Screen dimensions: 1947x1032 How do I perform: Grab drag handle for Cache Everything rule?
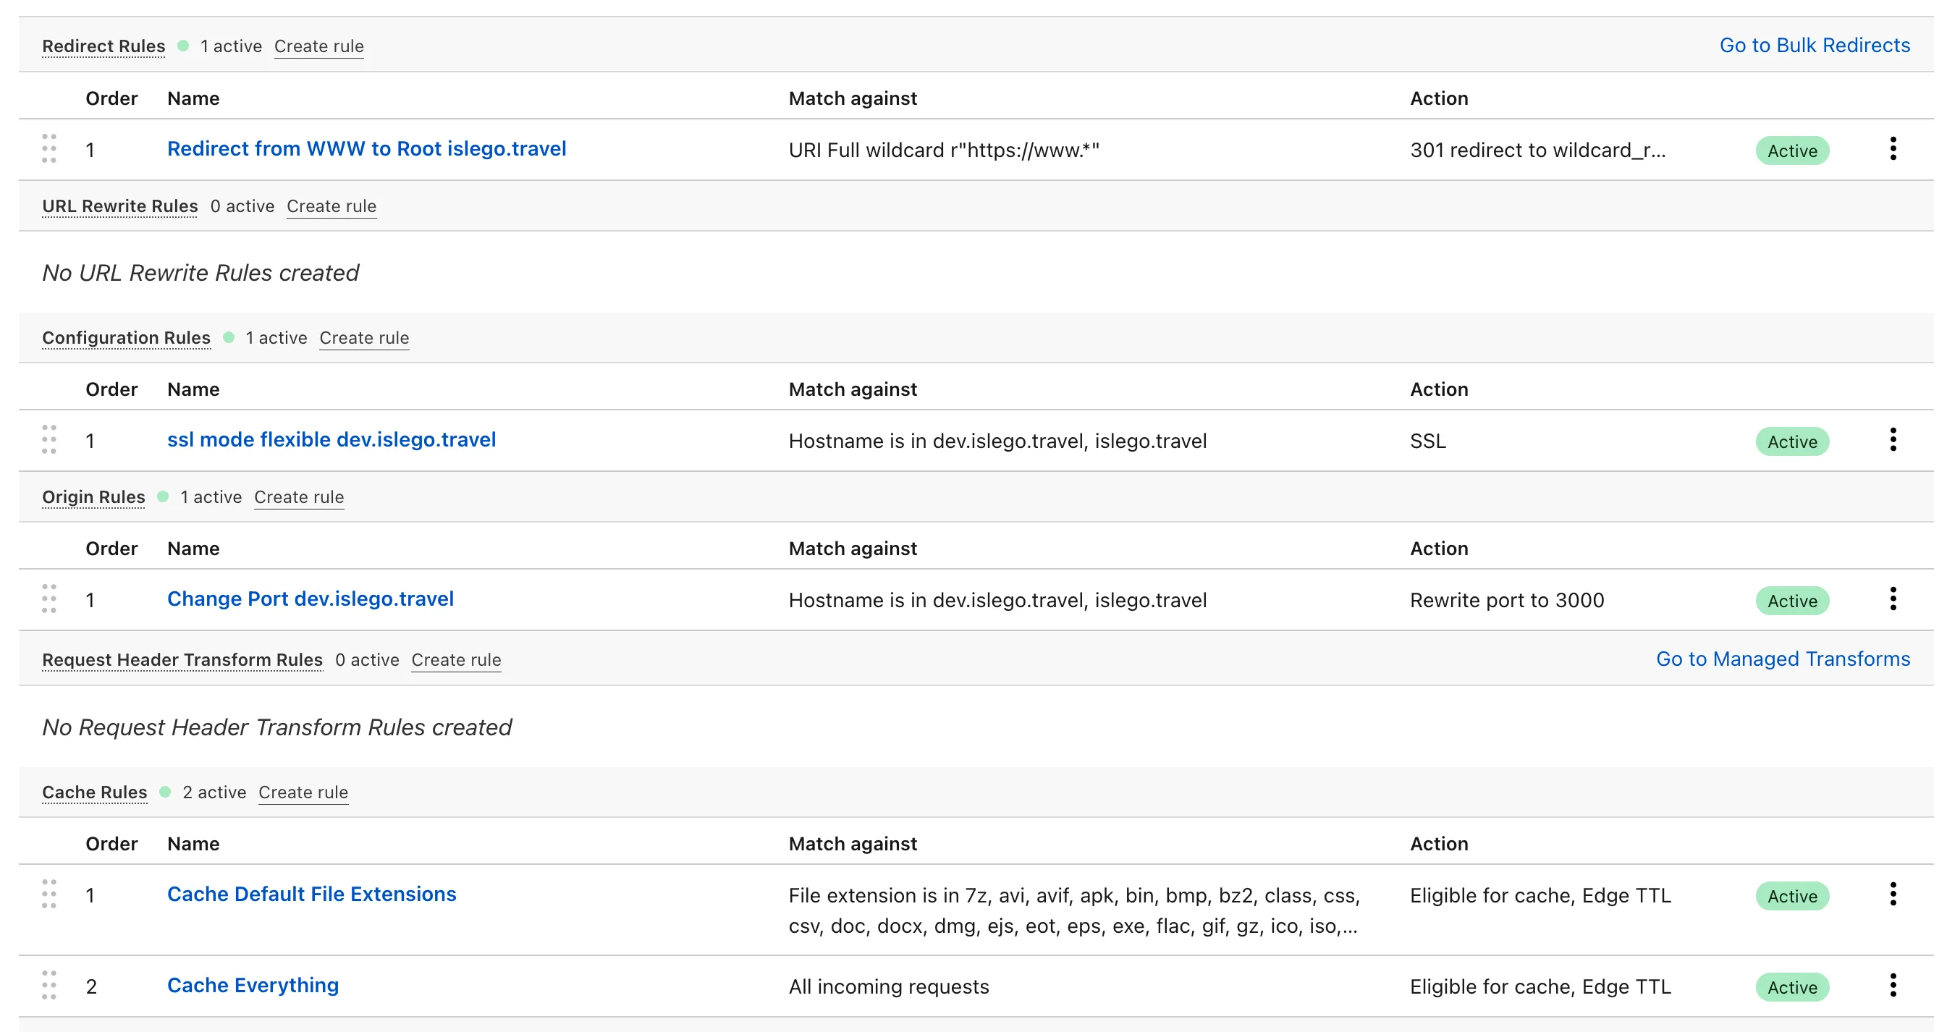(49, 986)
